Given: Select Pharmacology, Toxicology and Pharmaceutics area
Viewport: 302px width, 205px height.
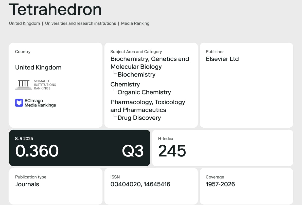Looking at the screenshot, I should [x=148, y=106].
